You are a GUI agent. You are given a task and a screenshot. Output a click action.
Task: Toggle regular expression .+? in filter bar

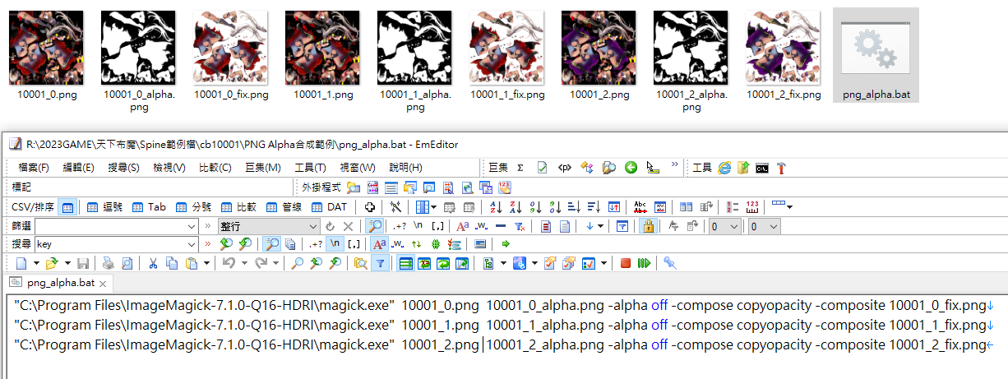click(x=400, y=226)
